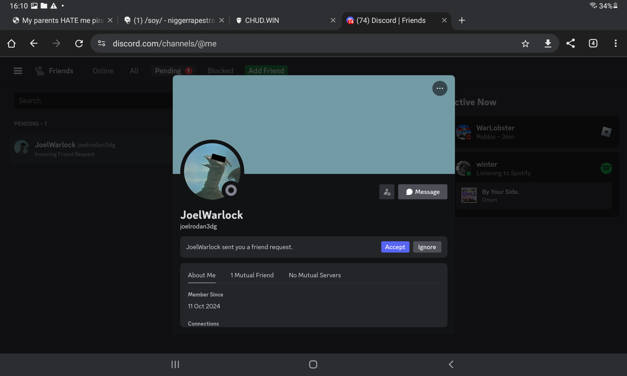Tap Android recent apps button
The image size is (627, 376).
click(175, 364)
